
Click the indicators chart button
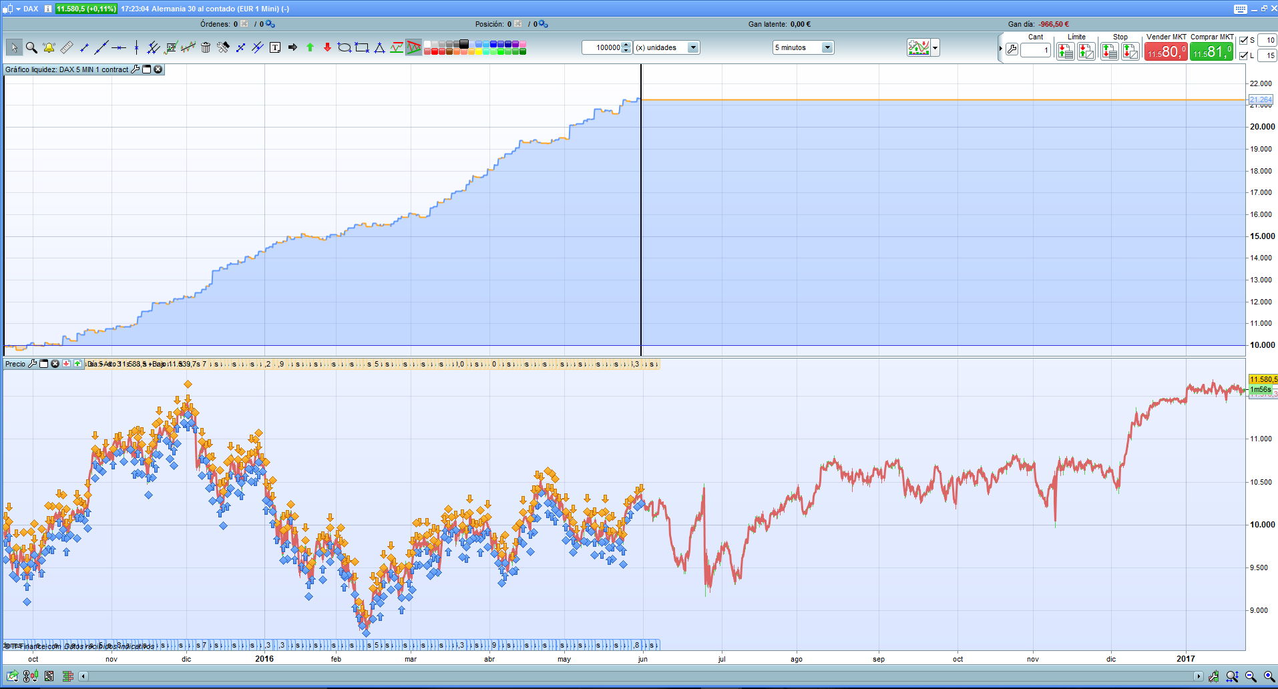919,47
